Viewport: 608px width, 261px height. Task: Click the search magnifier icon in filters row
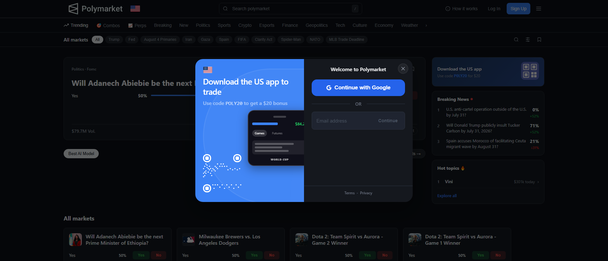(516, 40)
